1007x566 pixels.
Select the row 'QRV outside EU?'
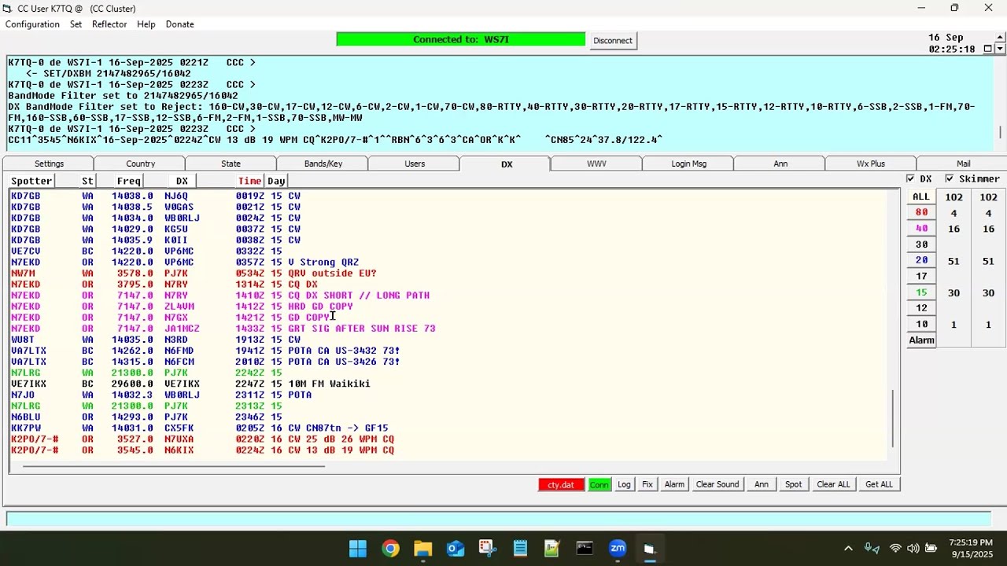tap(448, 273)
